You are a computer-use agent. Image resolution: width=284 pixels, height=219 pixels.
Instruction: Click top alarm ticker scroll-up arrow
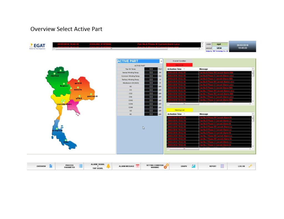click(x=202, y=43)
